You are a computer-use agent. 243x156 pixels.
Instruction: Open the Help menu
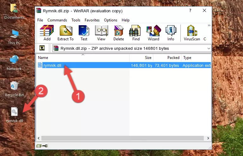coord(125,20)
